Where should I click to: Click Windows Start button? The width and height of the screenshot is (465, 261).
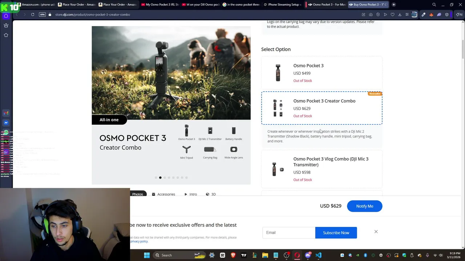(x=147, y=255)
